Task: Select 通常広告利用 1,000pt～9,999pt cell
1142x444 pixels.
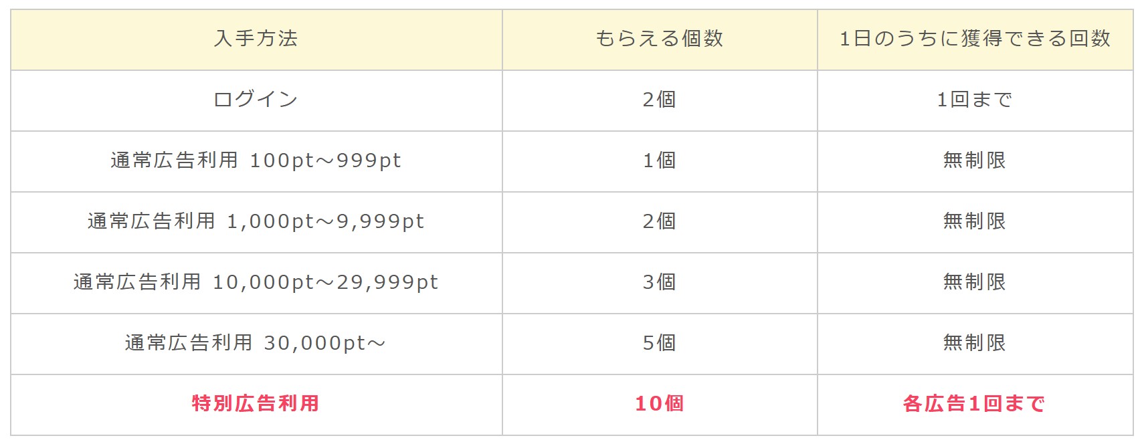Action: tap(256, 221)
